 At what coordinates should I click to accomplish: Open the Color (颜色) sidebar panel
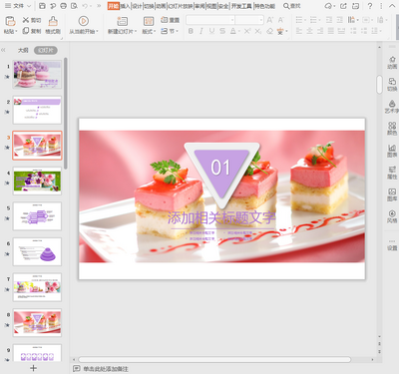(x=392, y=129)
